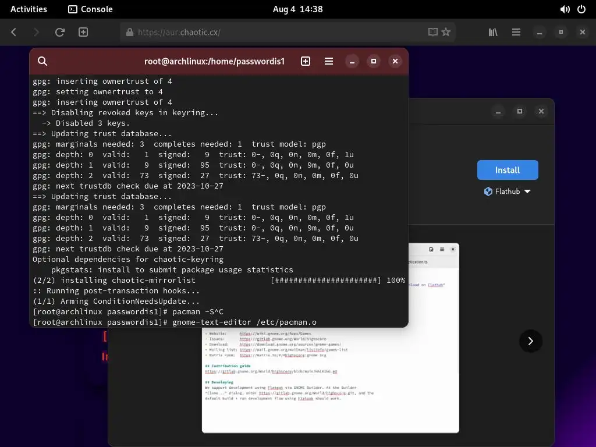596x447 pixels.
Task: Click 'Optional dependencies for chaotic-keyring' line
Action: pyautogui.click(x=128, y=259)
